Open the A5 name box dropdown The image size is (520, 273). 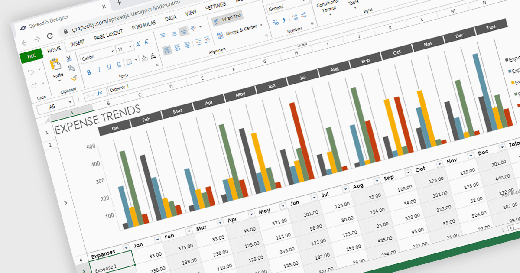click(70, 103)
